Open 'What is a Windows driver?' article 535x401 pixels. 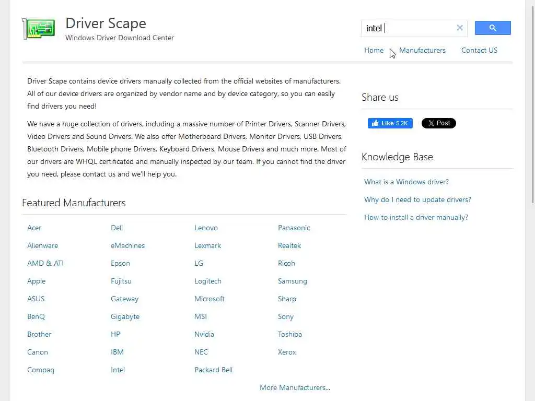point(406,182)
